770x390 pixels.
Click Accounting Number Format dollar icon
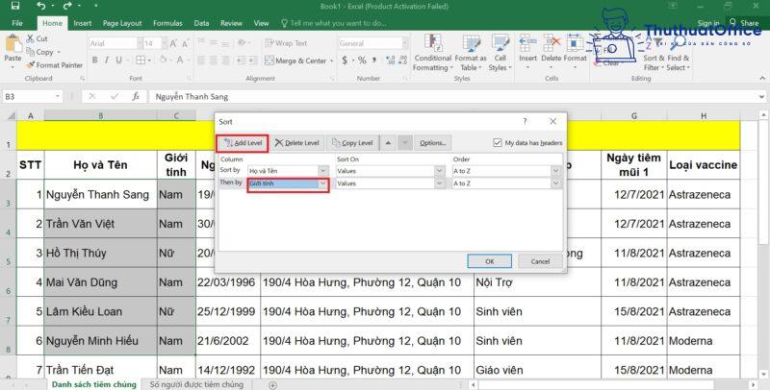point(345,60)
